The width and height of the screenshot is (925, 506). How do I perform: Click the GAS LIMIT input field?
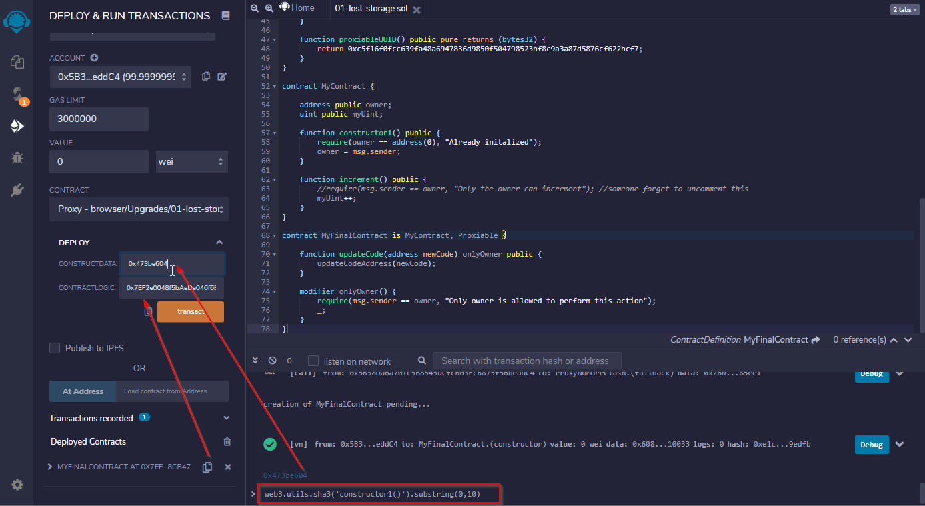pyautogui.click(x=99, y=119)
